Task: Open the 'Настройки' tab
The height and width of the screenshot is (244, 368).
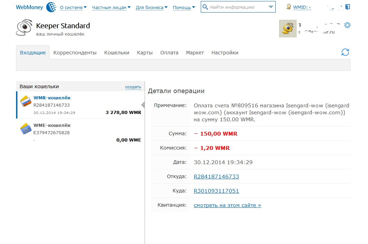Action: point(225,53)
